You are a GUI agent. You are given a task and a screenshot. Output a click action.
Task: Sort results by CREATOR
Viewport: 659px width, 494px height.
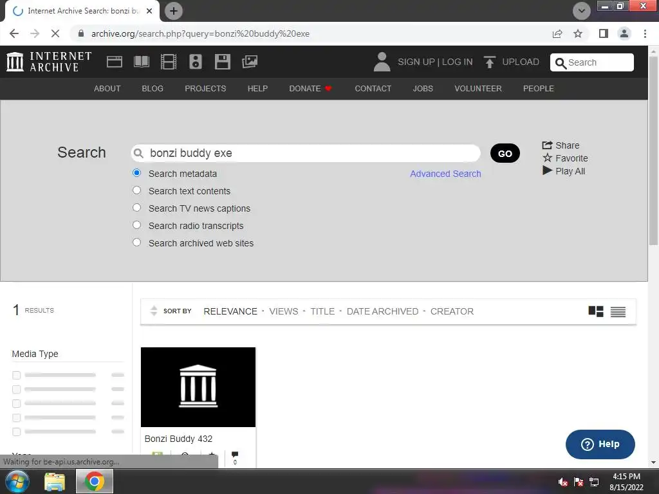[x=452, y=312]
